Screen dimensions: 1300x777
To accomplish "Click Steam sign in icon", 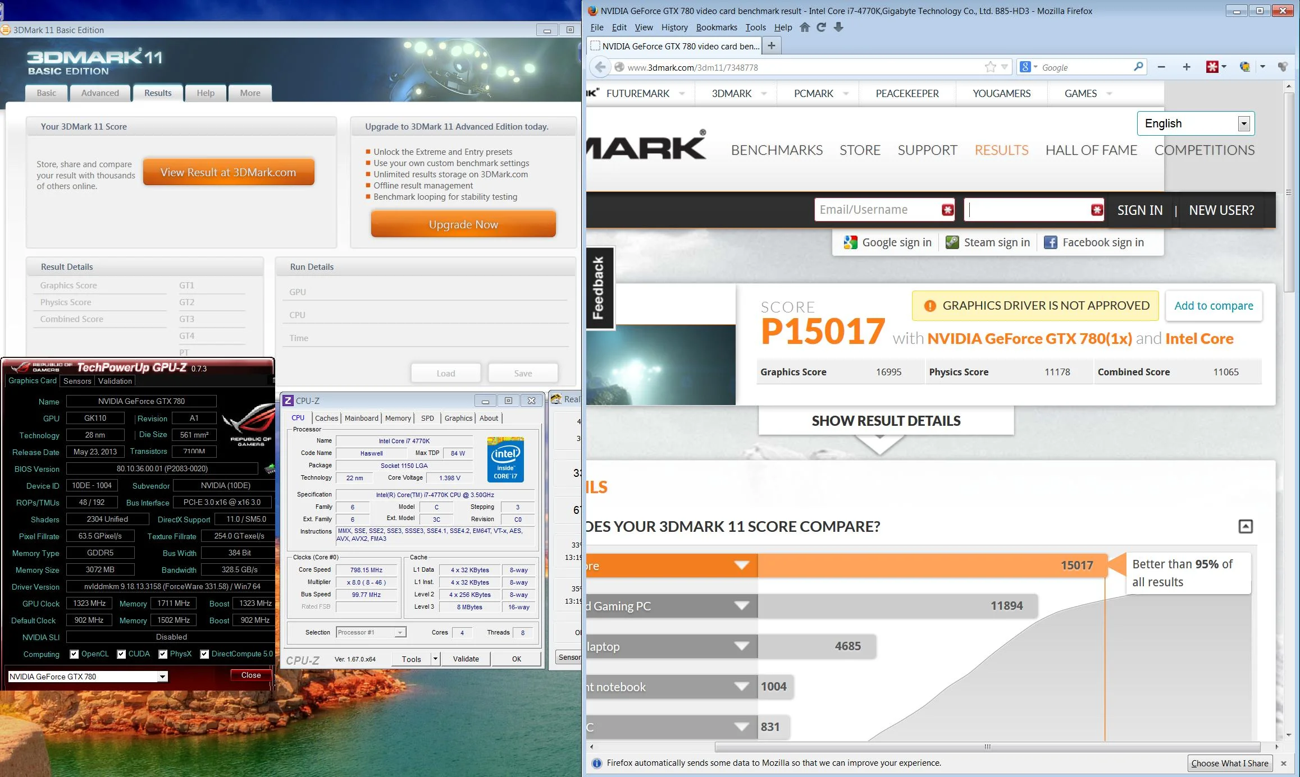I will [x=952, y=242].
